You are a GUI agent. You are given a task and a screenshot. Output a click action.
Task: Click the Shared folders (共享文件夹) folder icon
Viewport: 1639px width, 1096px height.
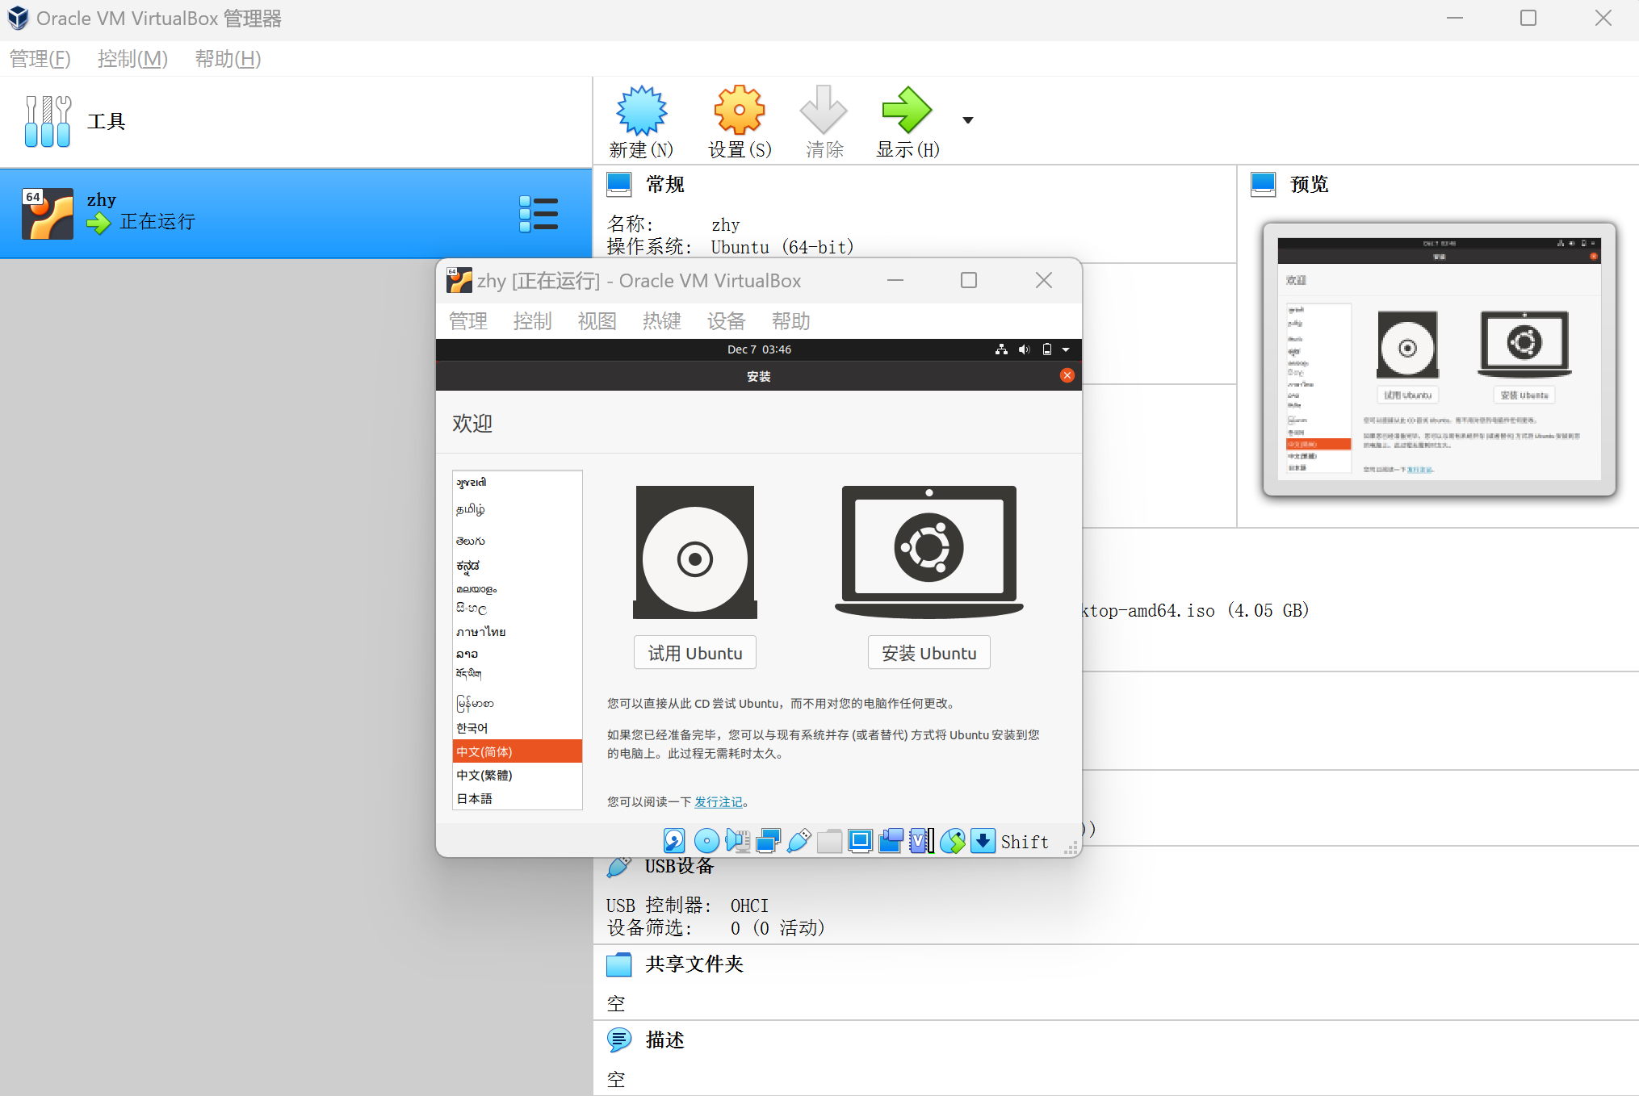[x=619, y=964]
